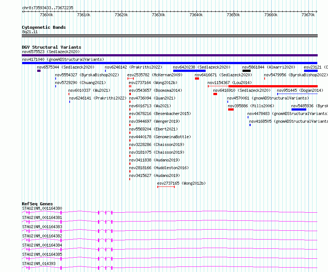Viewport: 328px width, 272px height.
Task: Select STAU2|NM_001164382 transcript label
Action: (42, 236)
